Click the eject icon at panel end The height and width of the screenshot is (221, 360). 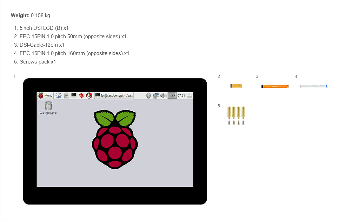189,95
